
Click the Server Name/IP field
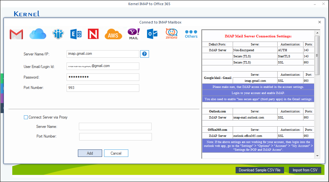point(103,54)
